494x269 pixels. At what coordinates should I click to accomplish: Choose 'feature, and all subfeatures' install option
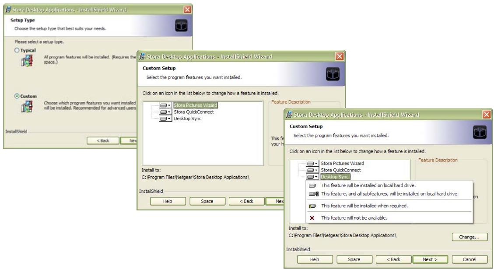[390, 194]
